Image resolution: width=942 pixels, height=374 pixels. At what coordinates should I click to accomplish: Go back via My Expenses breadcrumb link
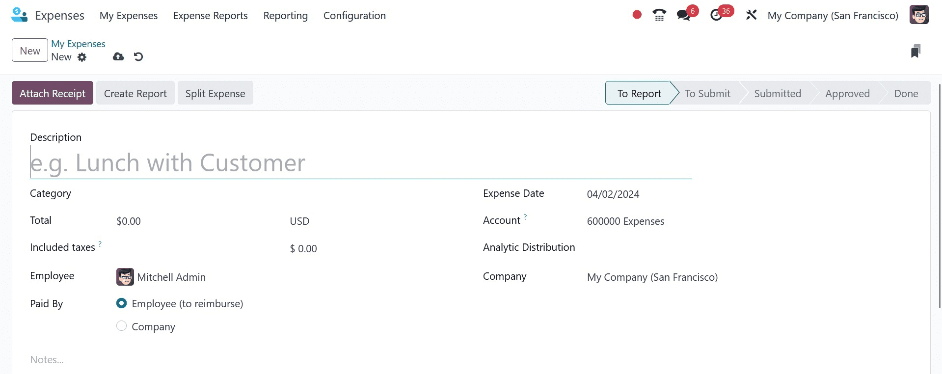click(x=79, y=44)
